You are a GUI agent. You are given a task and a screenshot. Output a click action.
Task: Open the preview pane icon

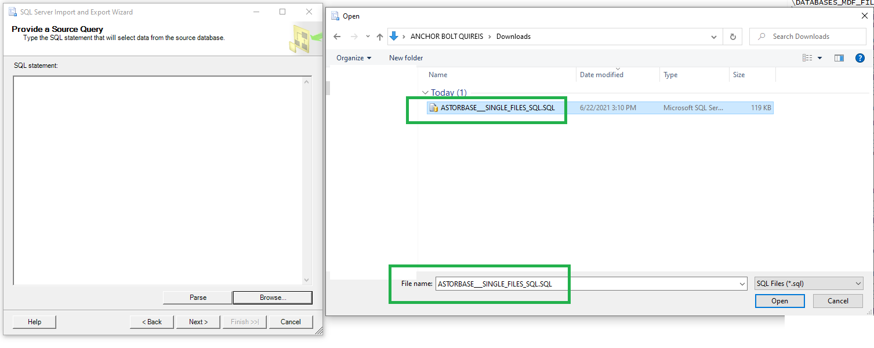pyautogui.click(x=839, y=58)
